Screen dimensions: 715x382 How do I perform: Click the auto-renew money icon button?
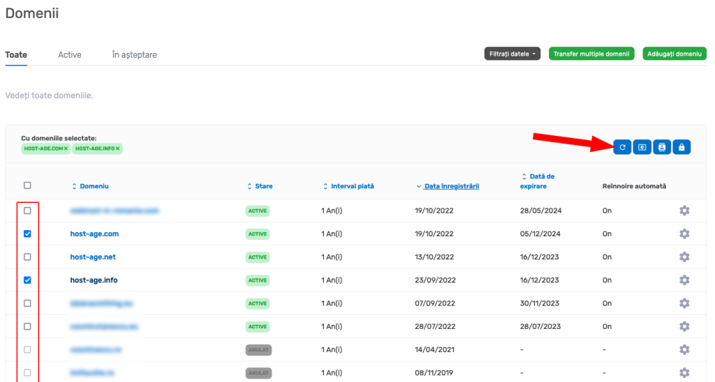(x=642, y=147)
